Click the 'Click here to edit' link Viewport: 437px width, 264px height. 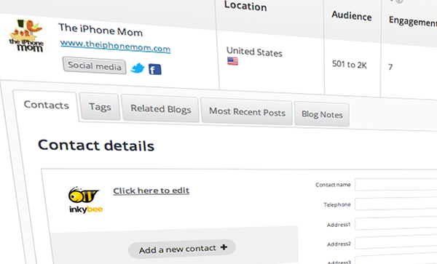pyautogui.click(x=151, y=191)
